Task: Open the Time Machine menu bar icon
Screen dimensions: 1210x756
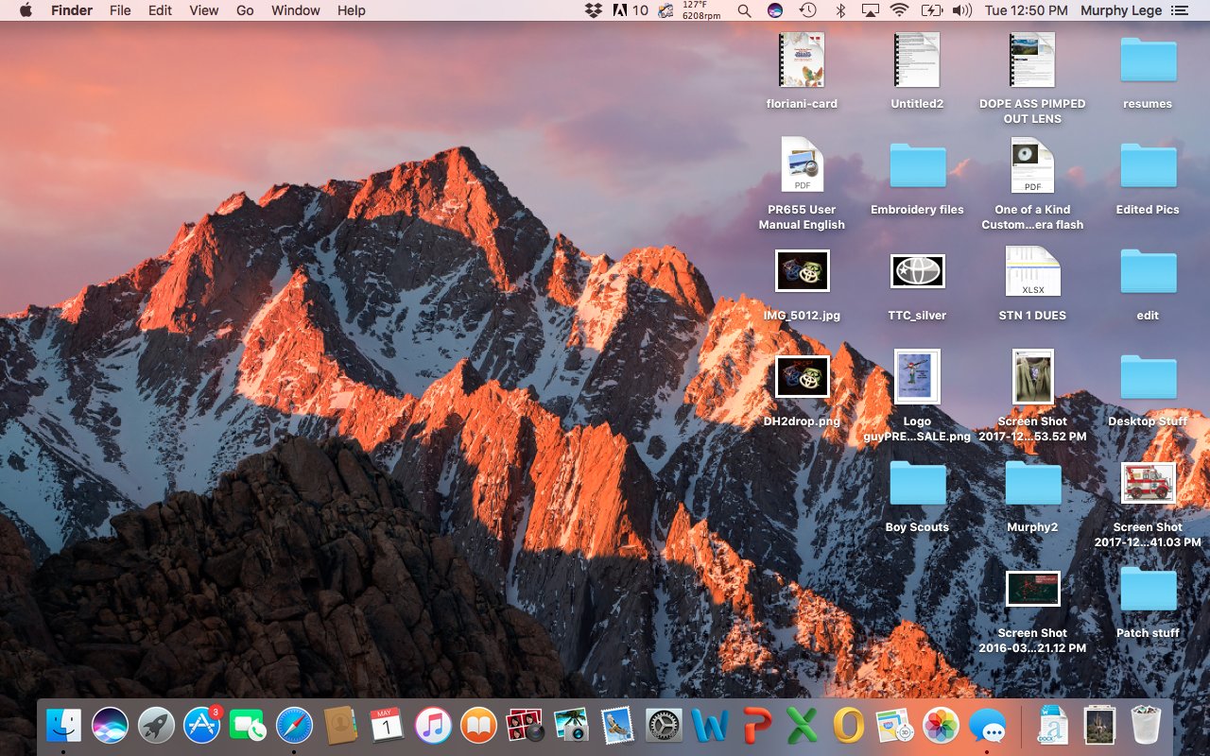Action: pos(807,10)
